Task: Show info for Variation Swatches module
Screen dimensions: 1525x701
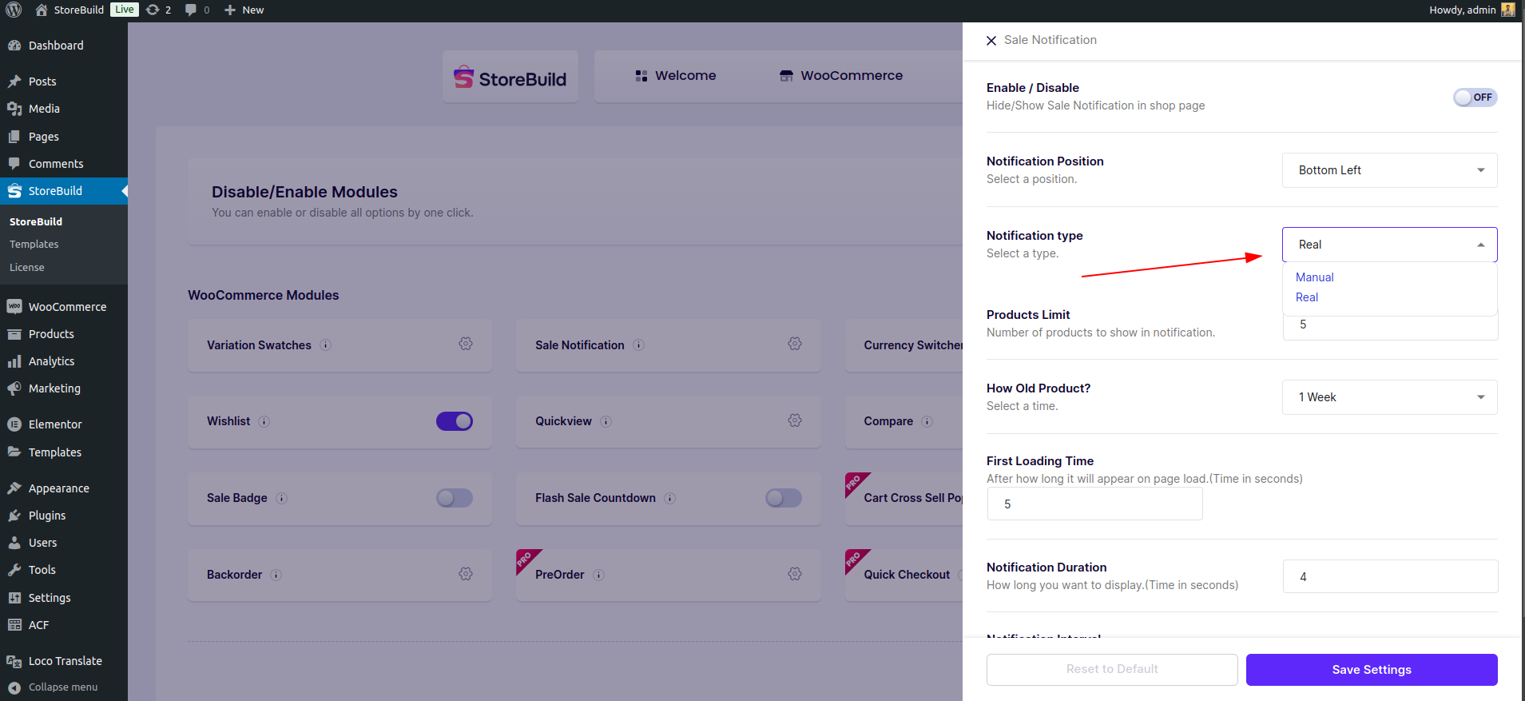Action: (x=326, y=345)
